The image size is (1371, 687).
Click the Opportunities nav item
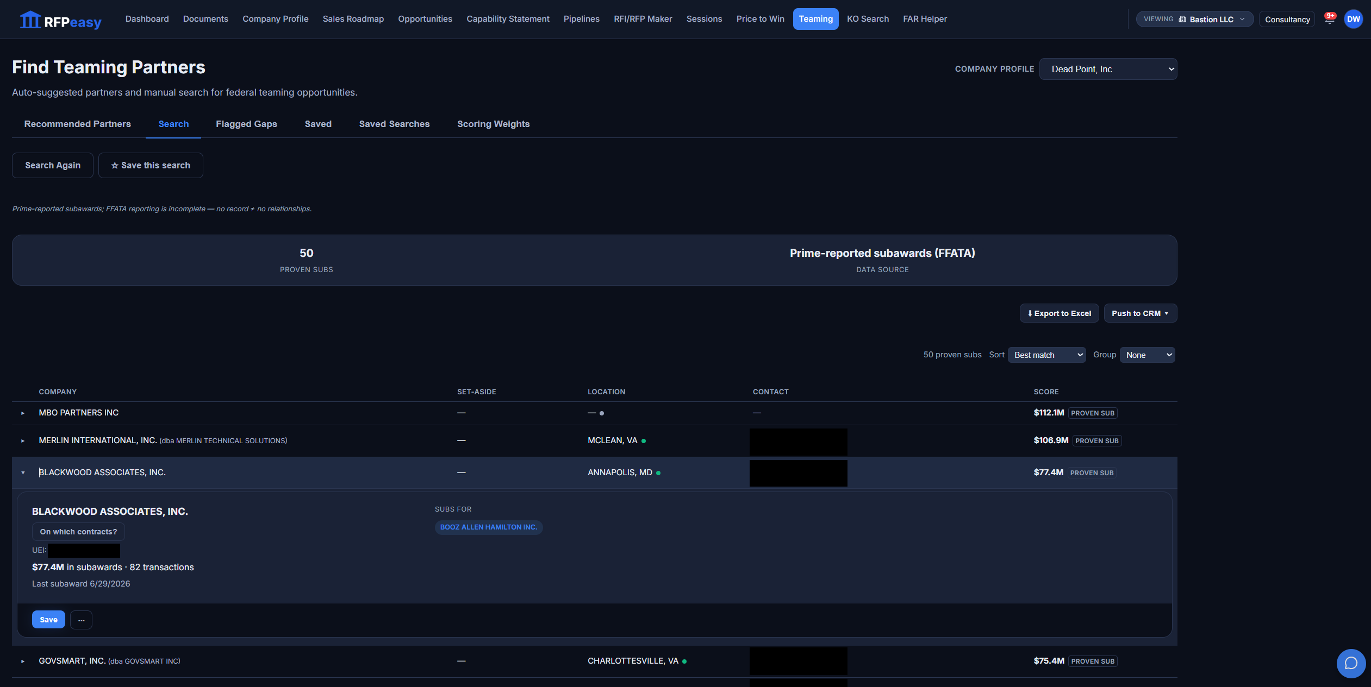coord(425,19)
